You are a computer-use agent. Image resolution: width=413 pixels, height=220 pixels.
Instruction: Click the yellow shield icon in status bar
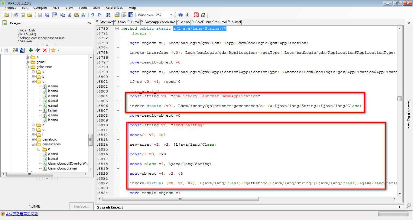pos(3,214)
